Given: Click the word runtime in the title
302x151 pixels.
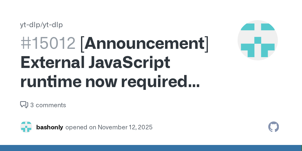Looking at the screenshot, I should [50, 82].
